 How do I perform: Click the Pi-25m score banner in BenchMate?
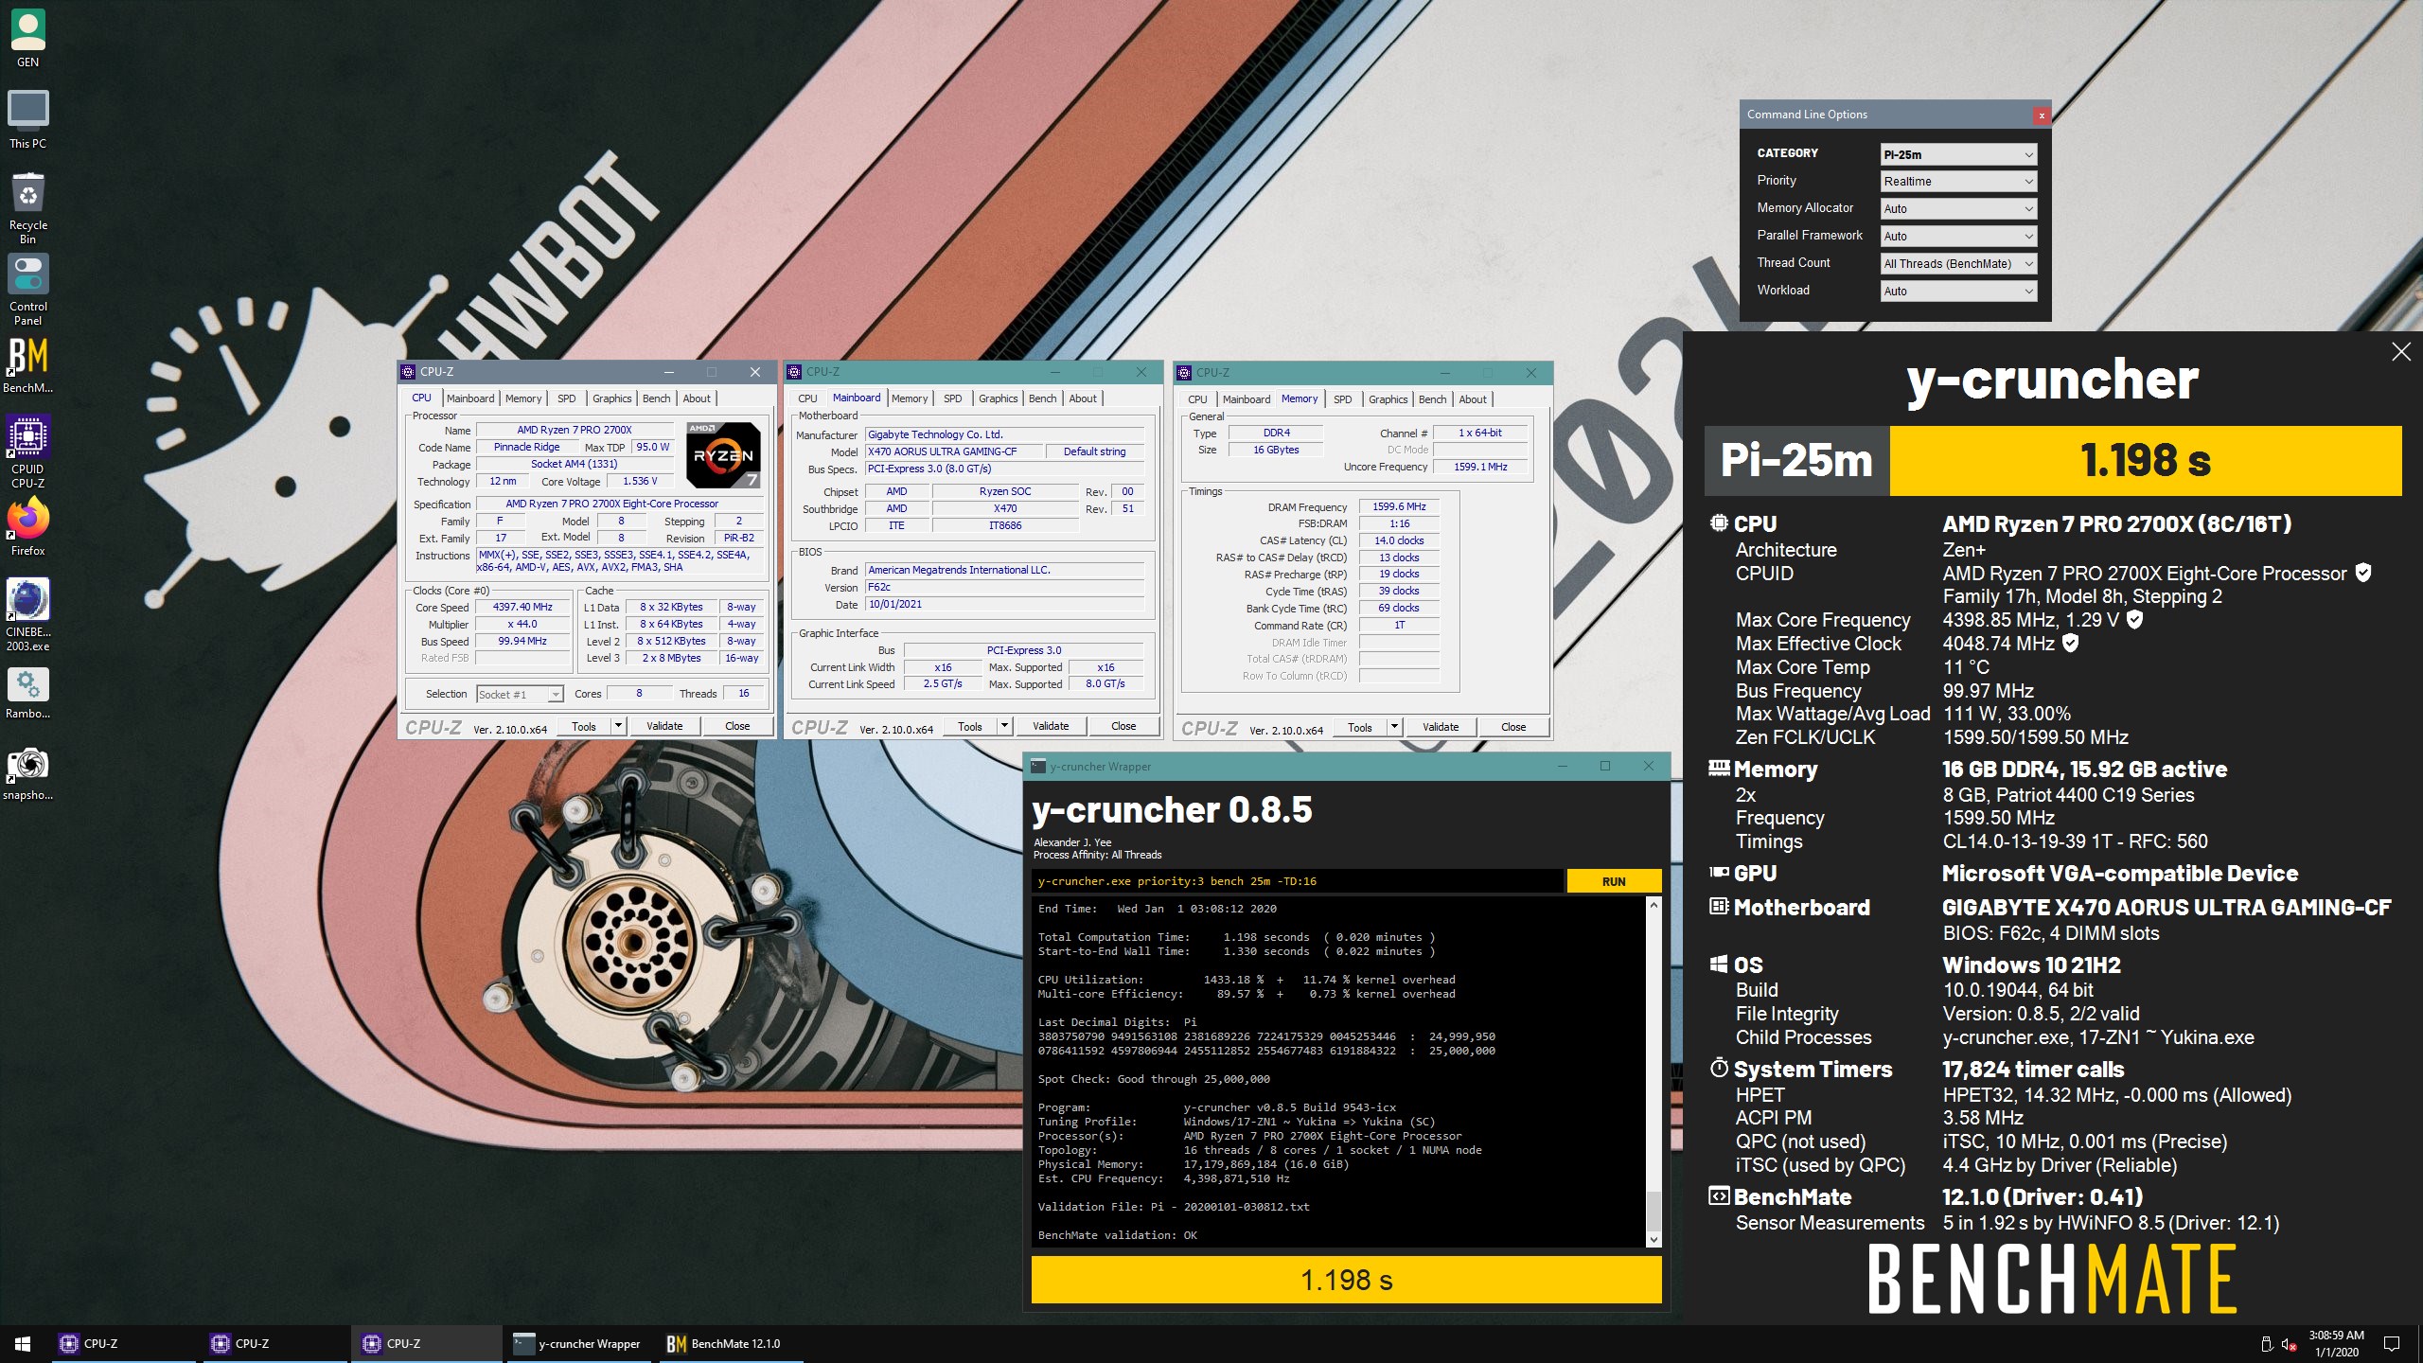click(x=2053, y=460)
